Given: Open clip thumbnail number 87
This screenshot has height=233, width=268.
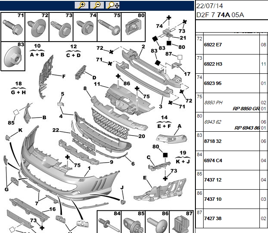Looking at the screenshot, I should (x=181, y=222).
